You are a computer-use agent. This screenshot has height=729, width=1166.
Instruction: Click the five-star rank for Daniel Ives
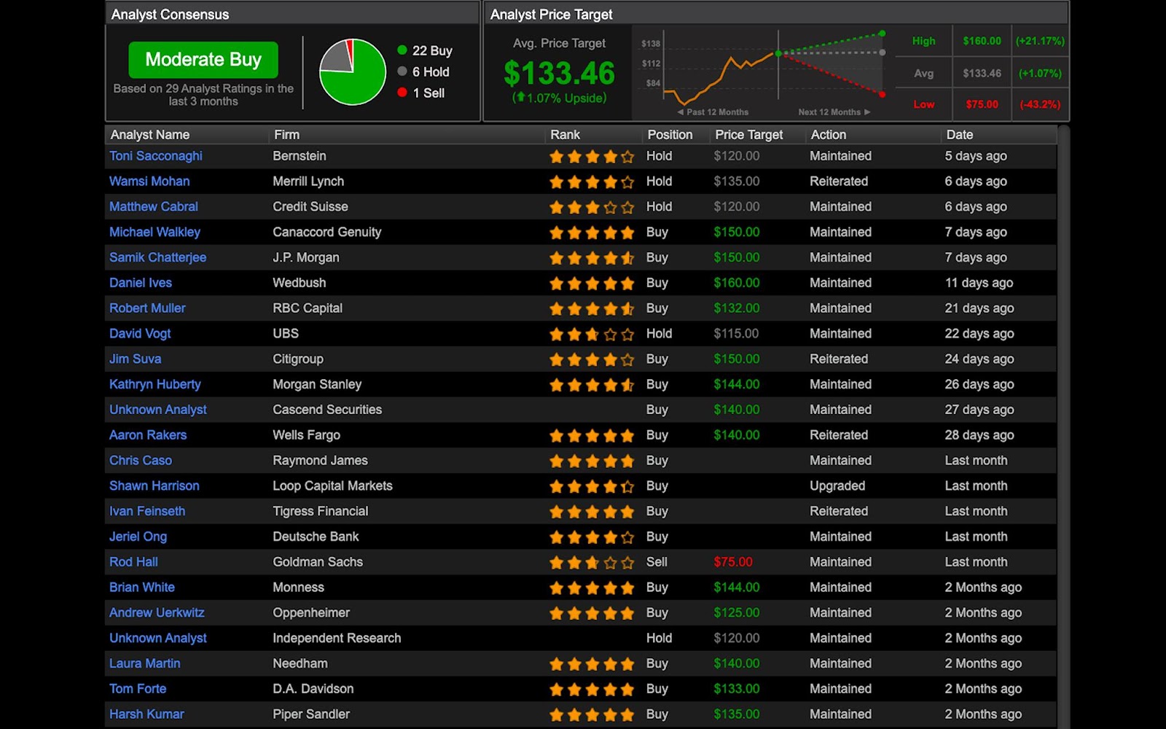tap(592, 284)
